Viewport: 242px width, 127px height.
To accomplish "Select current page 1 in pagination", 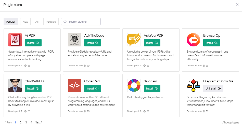I will 15,122.
